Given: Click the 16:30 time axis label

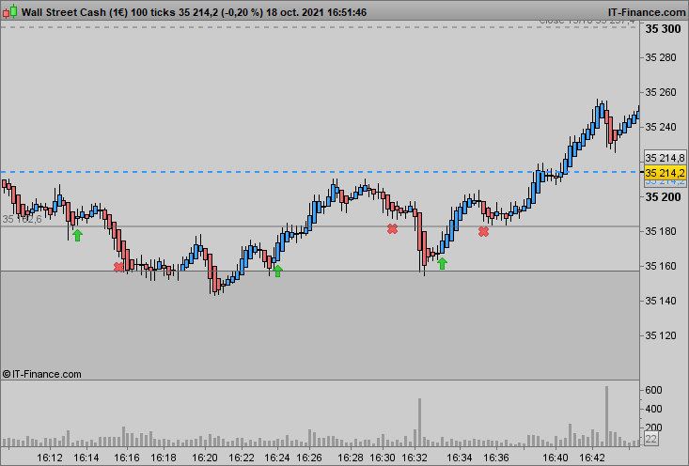Looking at the screenshot, I should coord(383,458).
